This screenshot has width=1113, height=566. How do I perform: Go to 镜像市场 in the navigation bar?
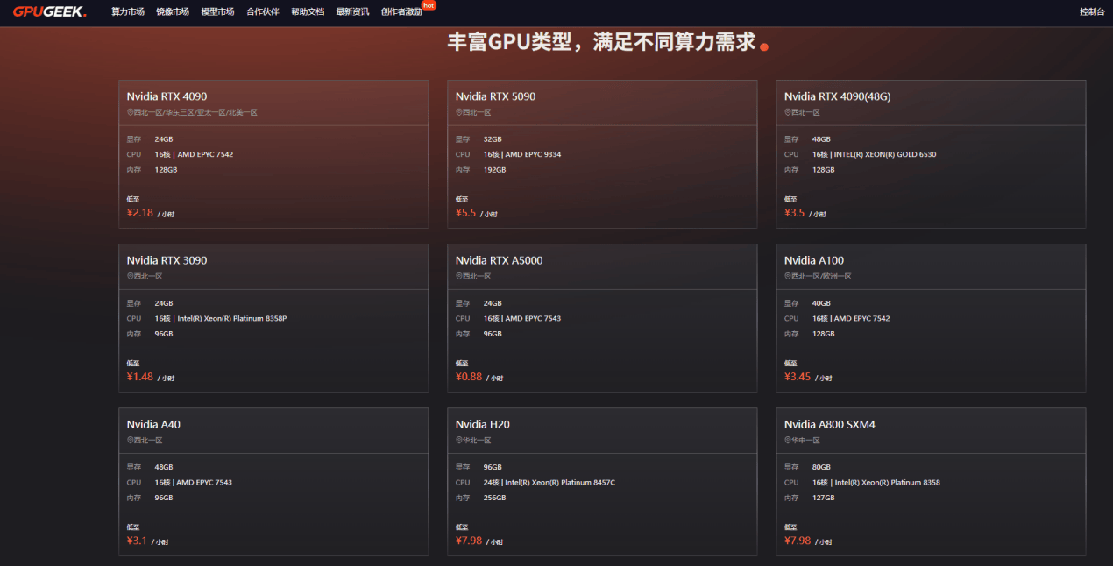173,12
